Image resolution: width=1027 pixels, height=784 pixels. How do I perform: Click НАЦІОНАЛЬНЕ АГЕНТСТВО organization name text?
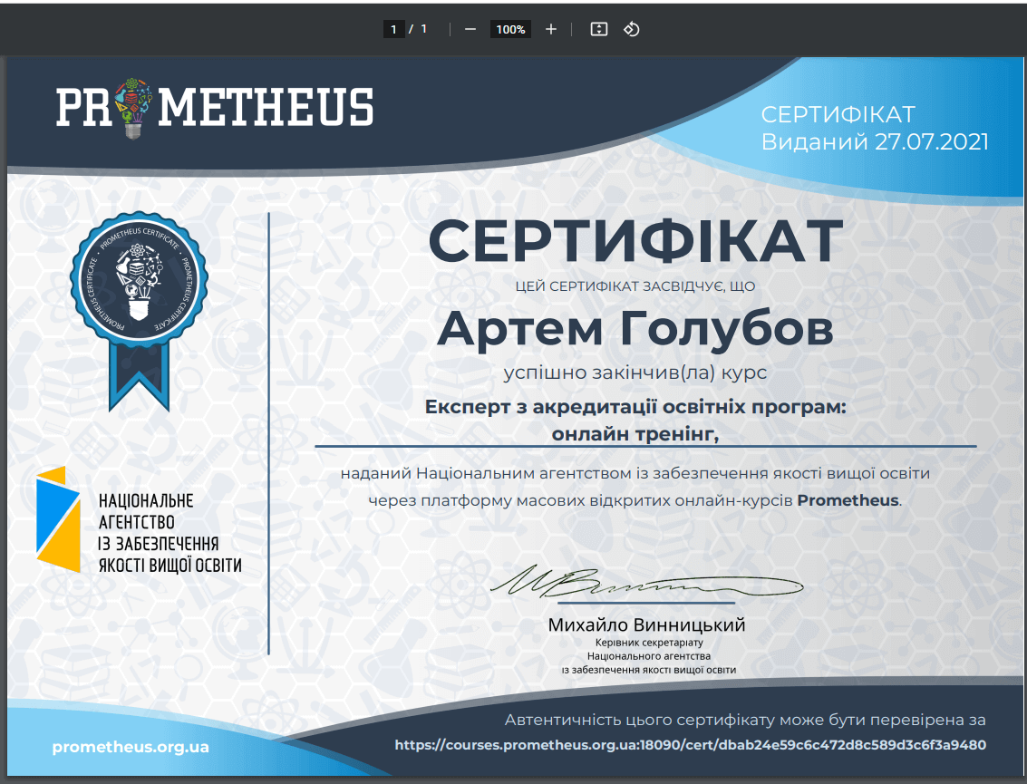(170, 533)
